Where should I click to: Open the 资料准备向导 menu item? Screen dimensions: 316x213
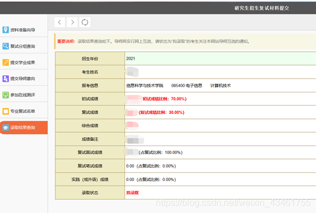pos(24,30)
